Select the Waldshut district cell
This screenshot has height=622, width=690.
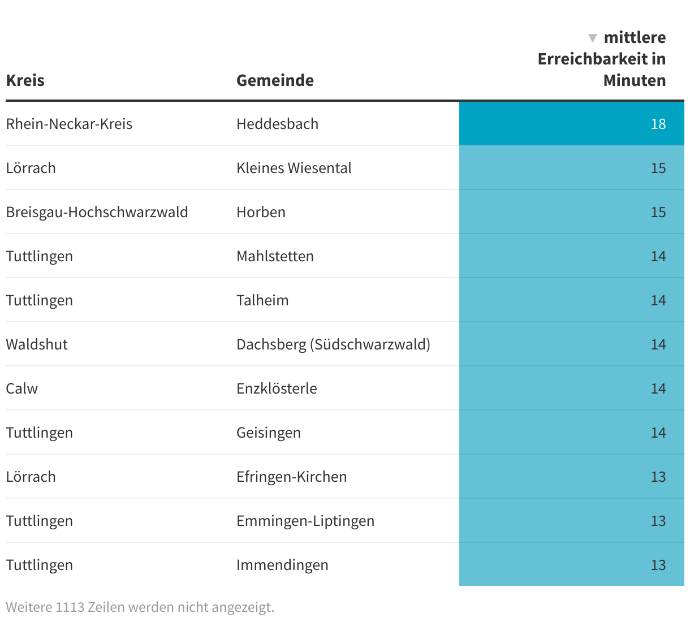coord(37,344)
